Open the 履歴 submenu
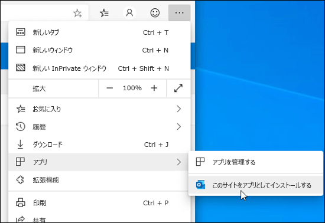 pos(99,127)
